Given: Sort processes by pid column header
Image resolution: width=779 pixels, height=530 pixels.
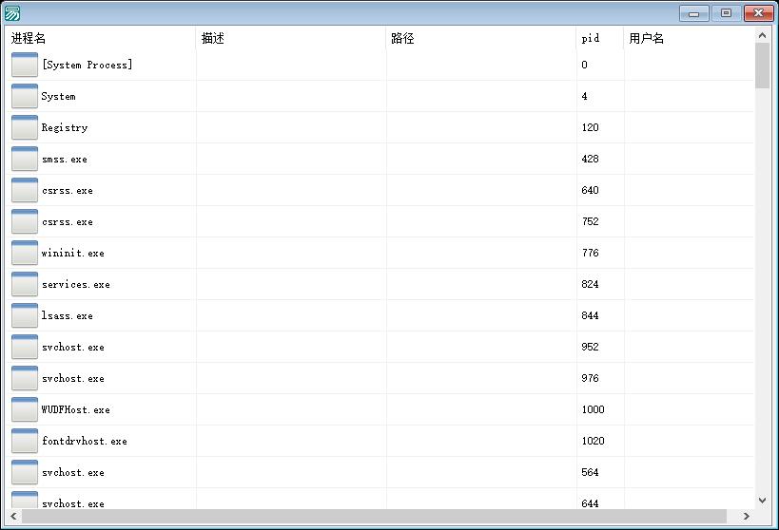Looking at the screenshot, I should click(599, 38).
